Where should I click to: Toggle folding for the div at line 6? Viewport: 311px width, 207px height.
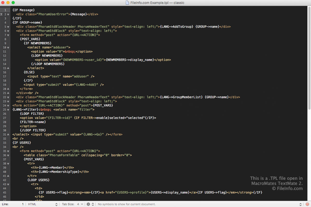pos(8,31)
